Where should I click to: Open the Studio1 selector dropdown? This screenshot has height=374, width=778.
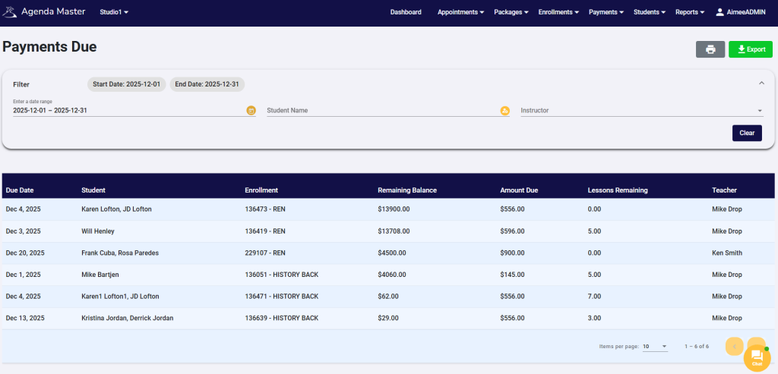(x=114, y=12)
